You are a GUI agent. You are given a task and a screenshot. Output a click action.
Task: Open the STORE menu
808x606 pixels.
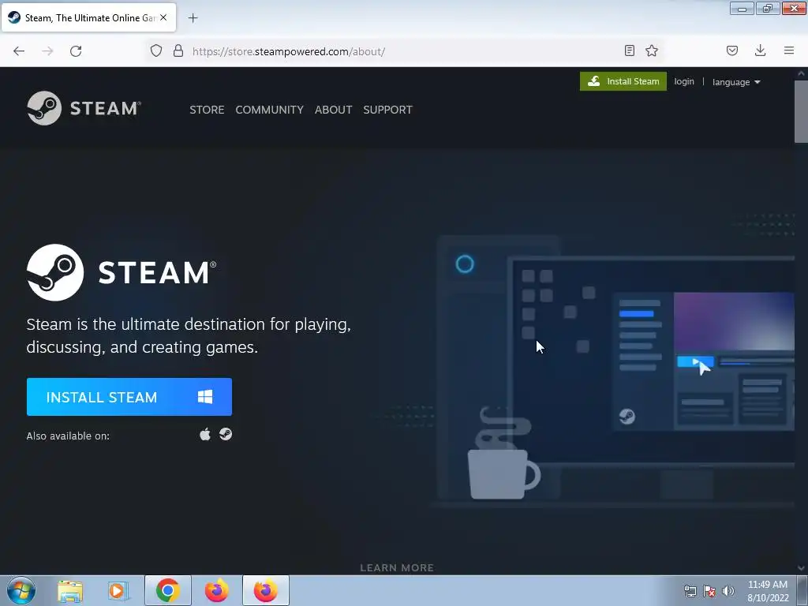(208, 110)
